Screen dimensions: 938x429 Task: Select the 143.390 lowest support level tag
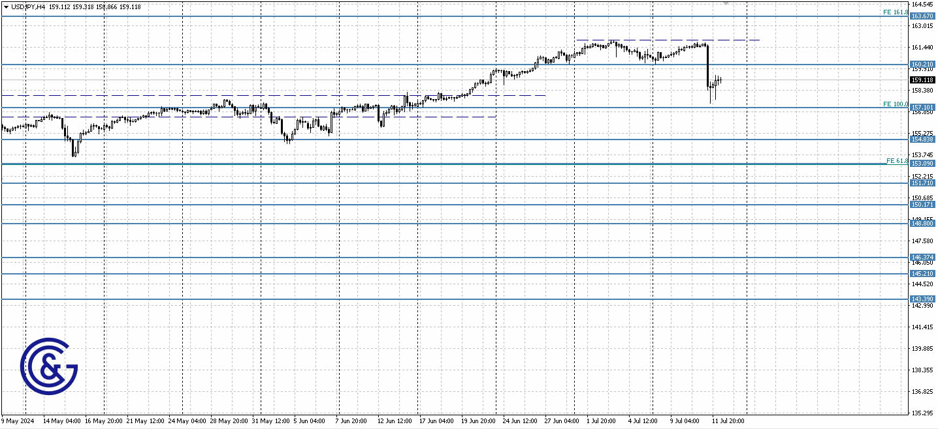point(922,299)
